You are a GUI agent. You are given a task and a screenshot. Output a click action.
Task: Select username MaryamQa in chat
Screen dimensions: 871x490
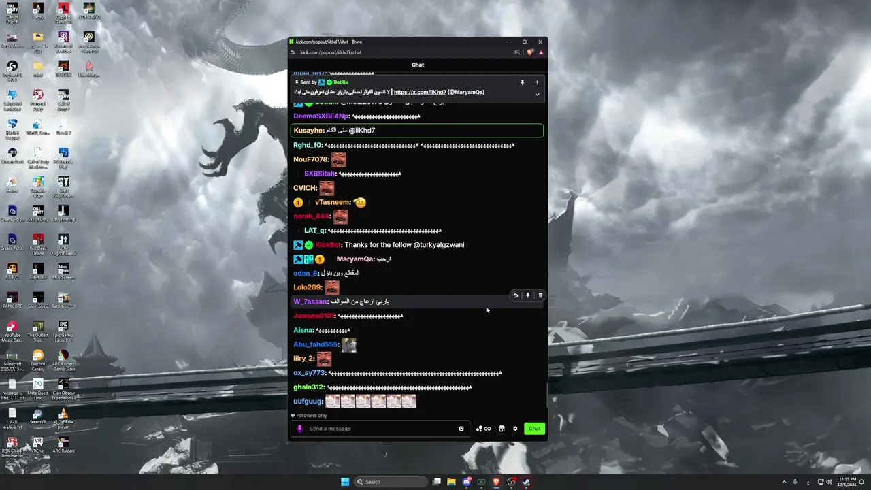click(355, 259)
